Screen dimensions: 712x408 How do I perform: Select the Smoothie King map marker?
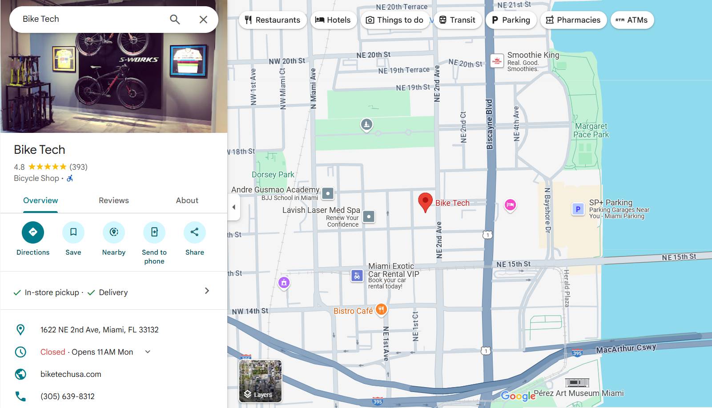[x=497, y=61]
